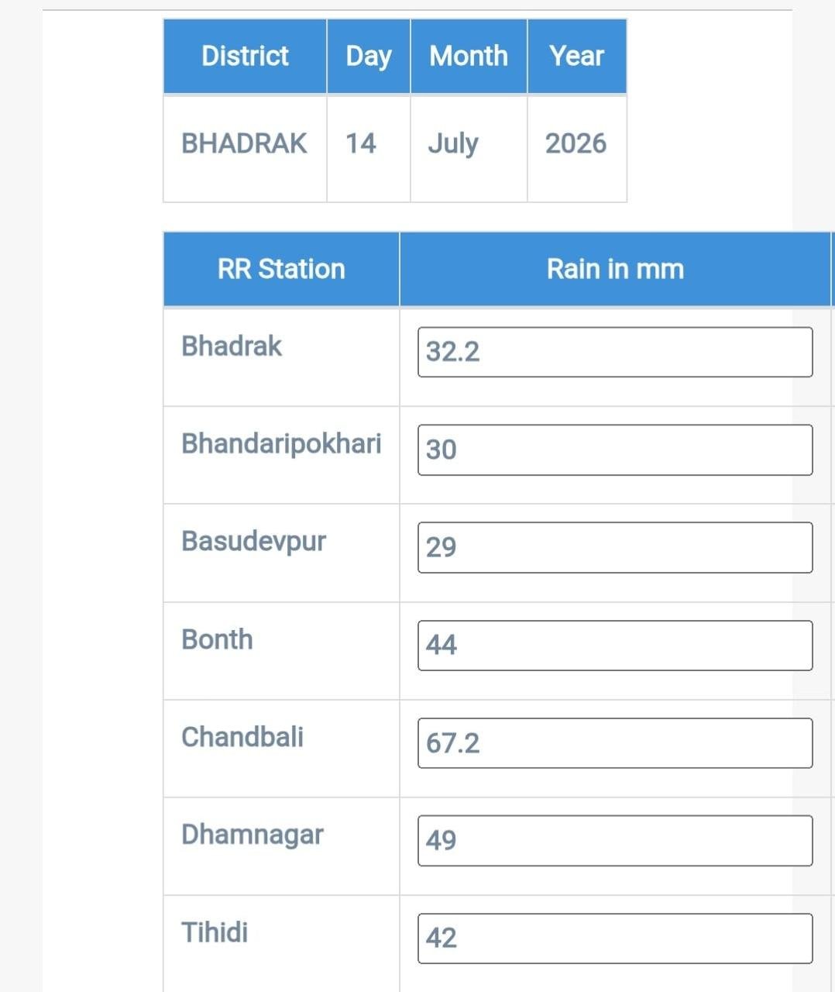Select the BHADRAK district cell
This screenshot has height=992, width=835.
point(244,143)
